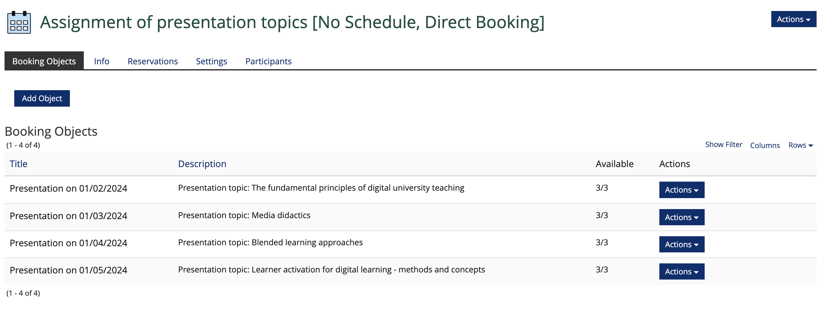This screenshot has width=825, height=318.
Task: Show the table filter
Action: click(x=723, y=145)
